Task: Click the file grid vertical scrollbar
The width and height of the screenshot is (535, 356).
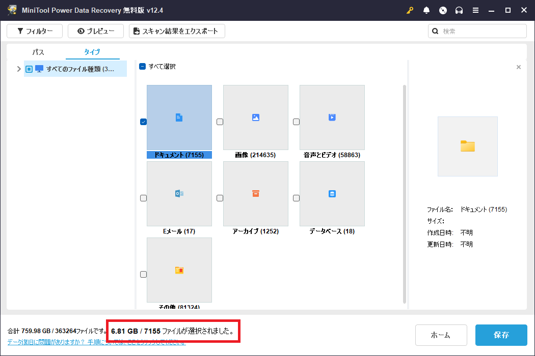Action: coord(405,194)
